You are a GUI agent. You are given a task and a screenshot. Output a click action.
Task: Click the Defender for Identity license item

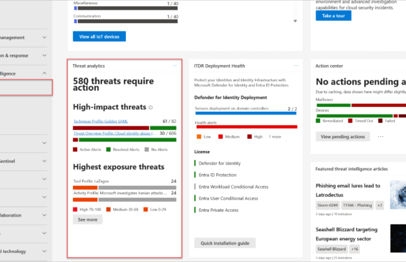pos(220,163)
